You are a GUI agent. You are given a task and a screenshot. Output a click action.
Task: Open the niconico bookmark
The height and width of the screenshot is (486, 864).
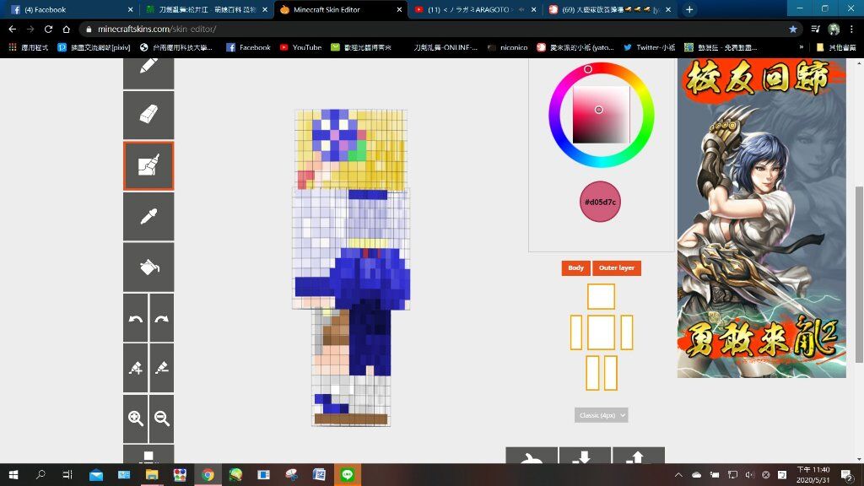coord(507,47)
